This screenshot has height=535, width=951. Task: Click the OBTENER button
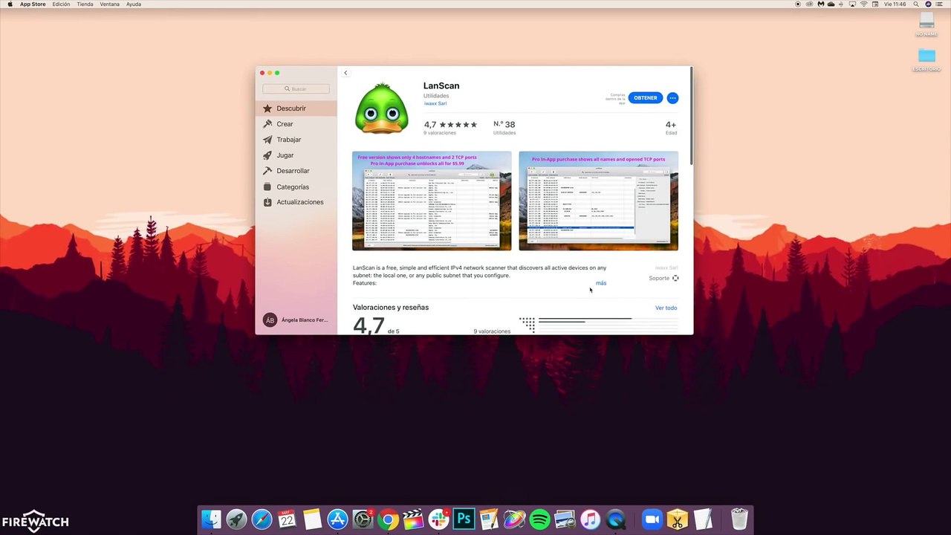tap(645, 98)
